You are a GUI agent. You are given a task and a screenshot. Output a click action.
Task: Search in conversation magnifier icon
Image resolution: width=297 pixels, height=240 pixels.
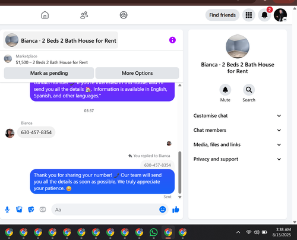coord(249,90)
